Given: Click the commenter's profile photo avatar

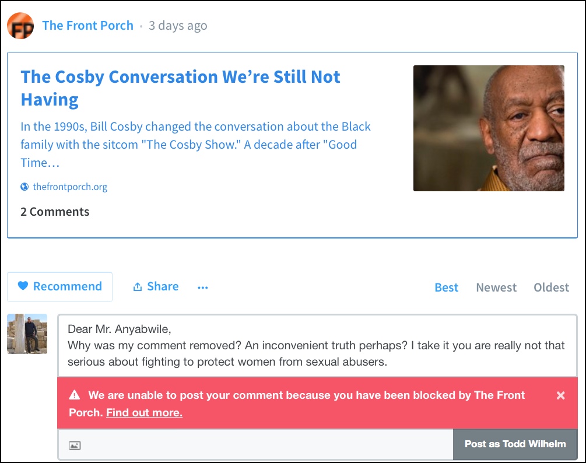Looking at the screenshot, I should pos(27,334).
